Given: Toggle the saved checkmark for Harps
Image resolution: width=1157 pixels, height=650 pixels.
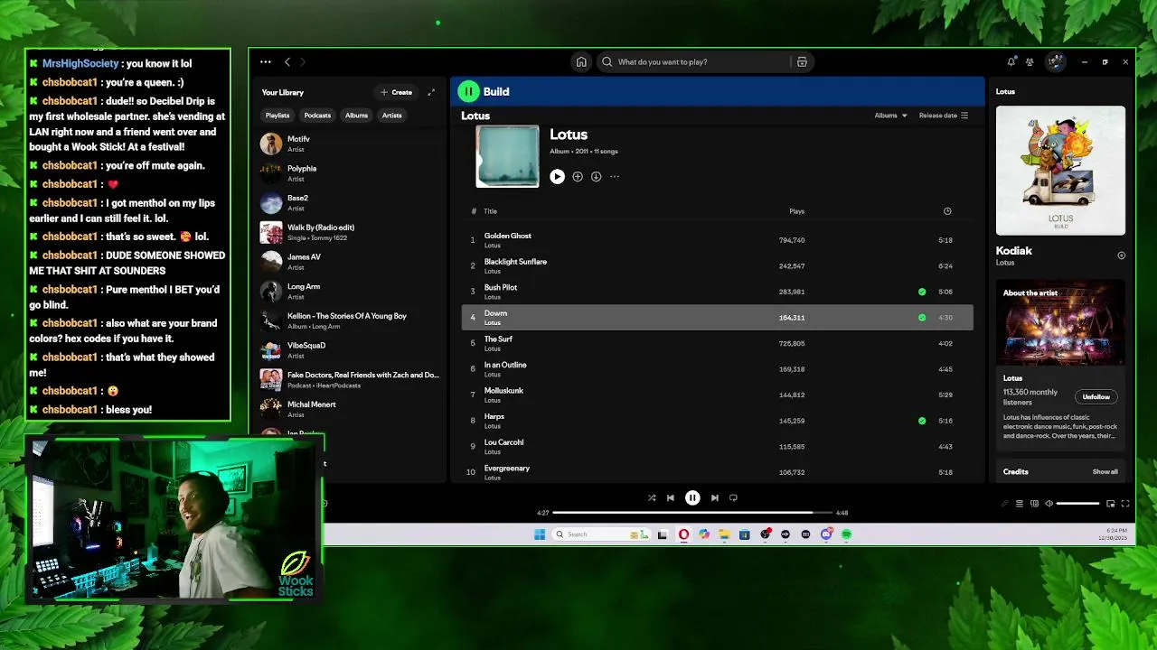Looking at the screenshot, I should pyautogui.click(x=922, y=421).
